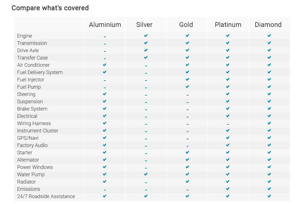Click Diamond 24/7 Roadside Assistance checkmark
The image size is (303, 204).
pyautogui.click(x=269, y=196)
